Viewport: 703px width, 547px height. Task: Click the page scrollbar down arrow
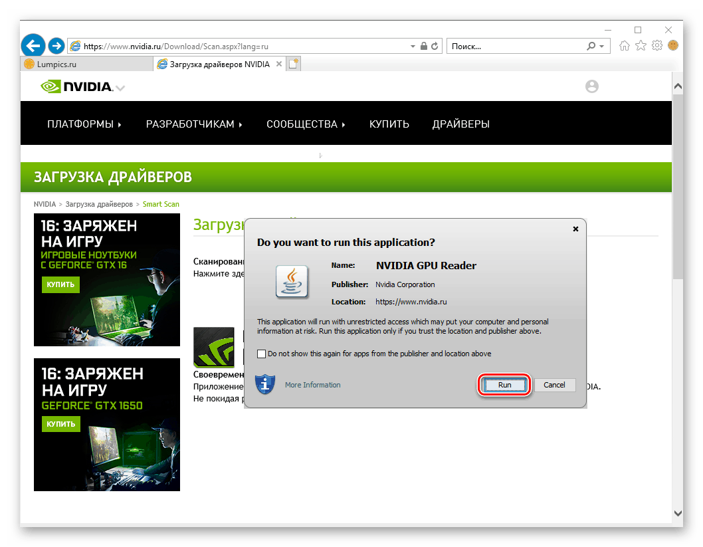click(678, 513)
